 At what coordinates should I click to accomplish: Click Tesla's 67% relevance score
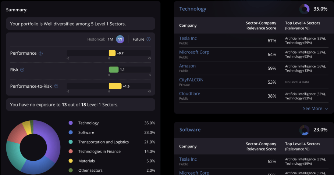tap(272, 41)
